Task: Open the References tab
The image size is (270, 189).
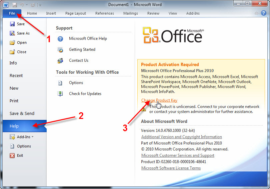Action: click(x=105, y=13)
